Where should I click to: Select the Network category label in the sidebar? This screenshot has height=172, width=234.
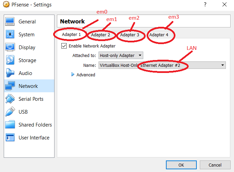(x=28, y=86)
